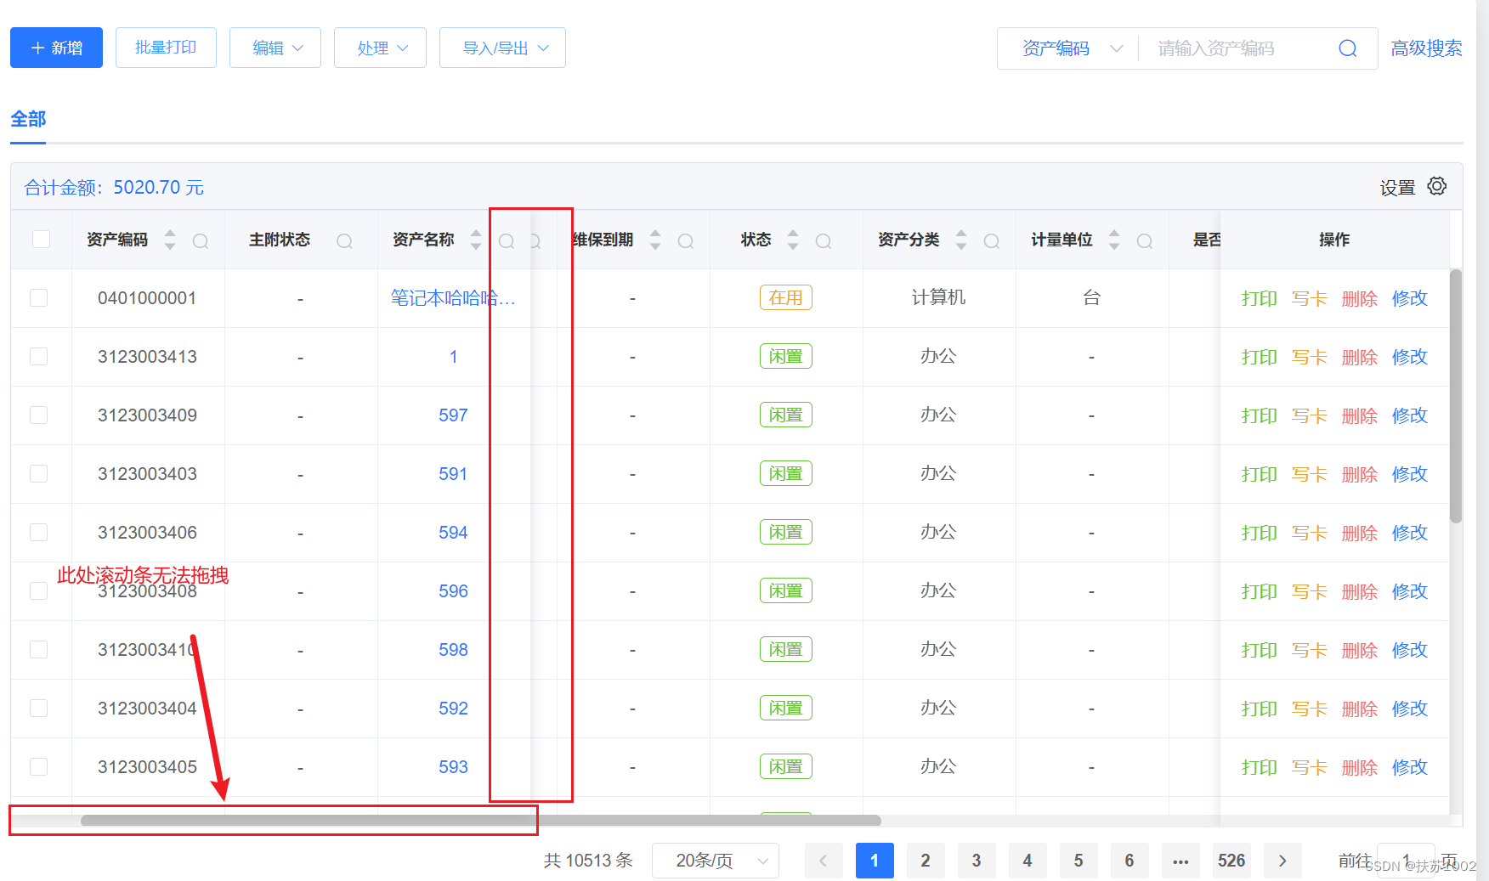The width and height of the screenshot is (1489, 881).
Task: Click the 在用 status tag
Action: point(785,297)
